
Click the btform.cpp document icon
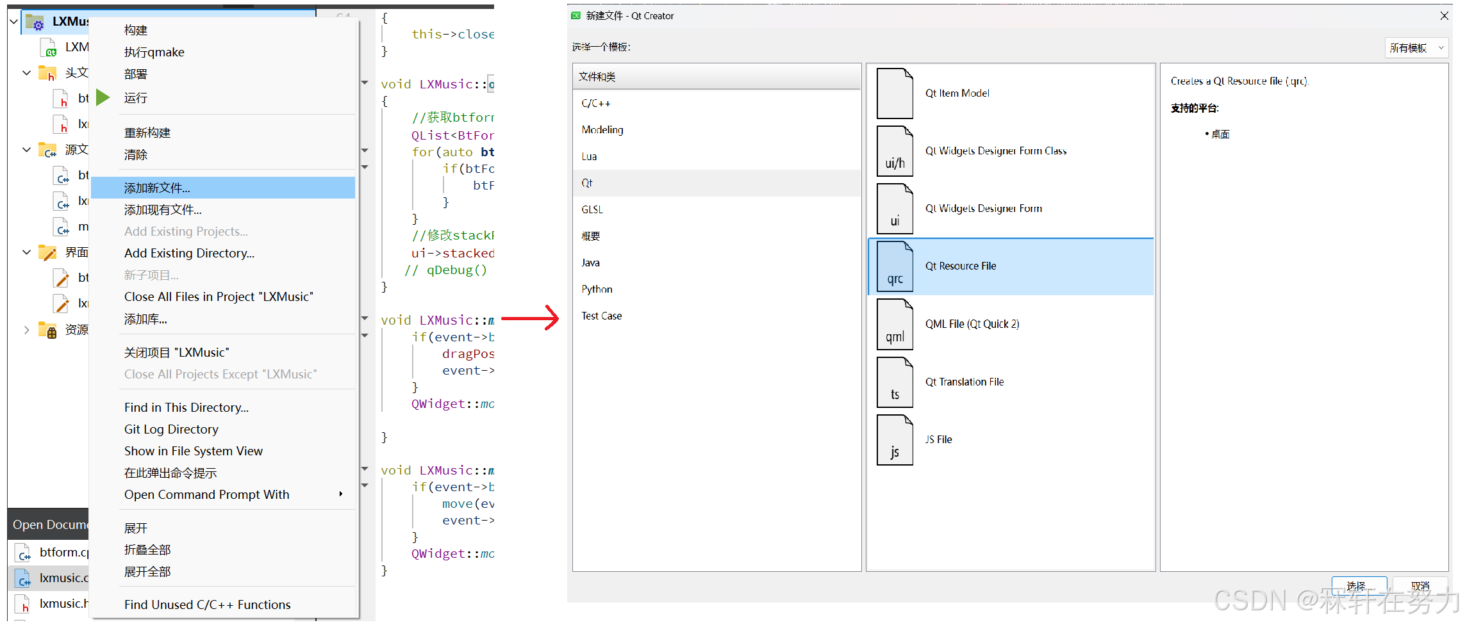(x=23, y=553)
